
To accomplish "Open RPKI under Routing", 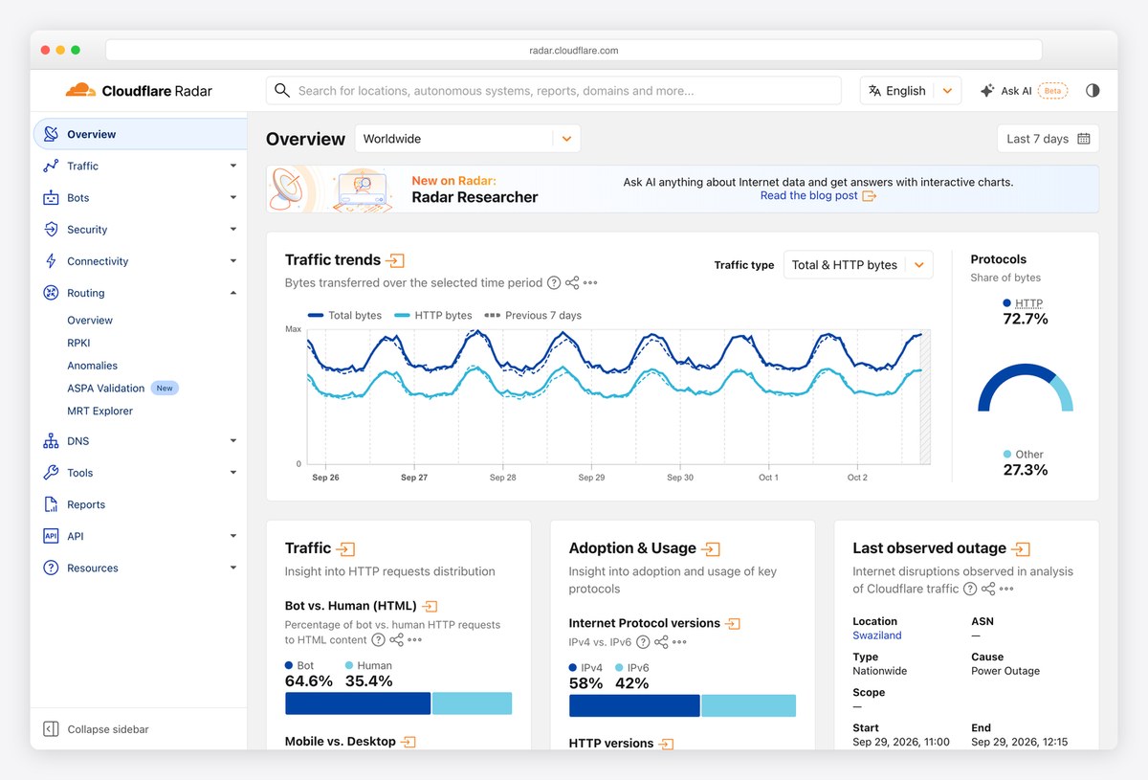I will [78, 343].
